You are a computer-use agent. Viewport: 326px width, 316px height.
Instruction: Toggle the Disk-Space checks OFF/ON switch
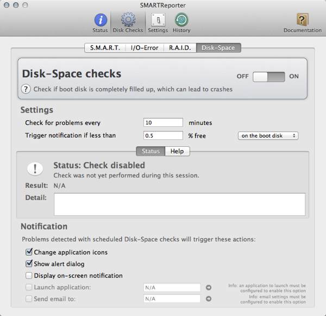pyautogui.click(x=268, y=77)
